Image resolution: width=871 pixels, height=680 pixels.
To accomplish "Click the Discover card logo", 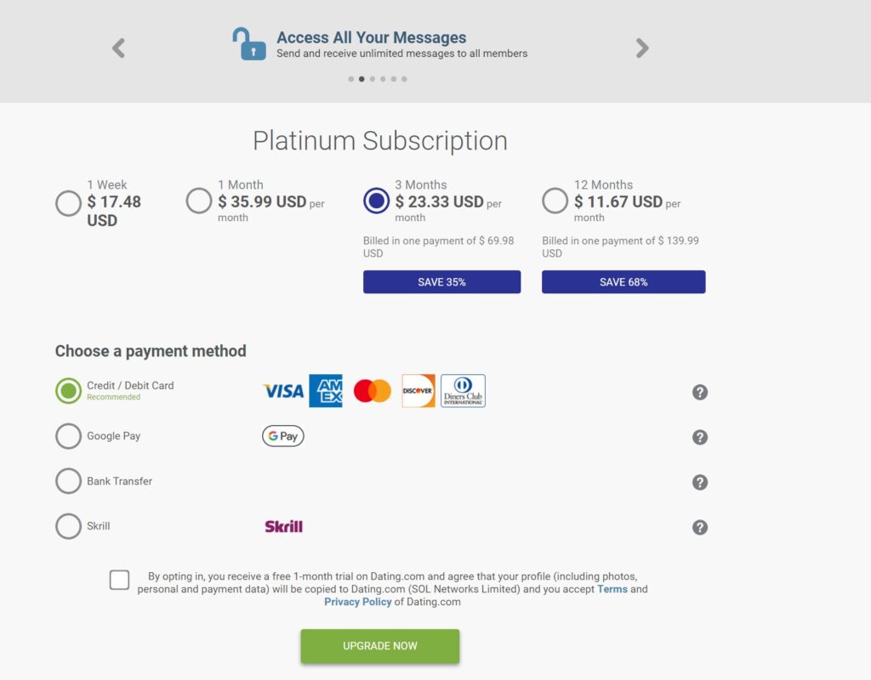I will pyautogui.click(x=418, y=391).
